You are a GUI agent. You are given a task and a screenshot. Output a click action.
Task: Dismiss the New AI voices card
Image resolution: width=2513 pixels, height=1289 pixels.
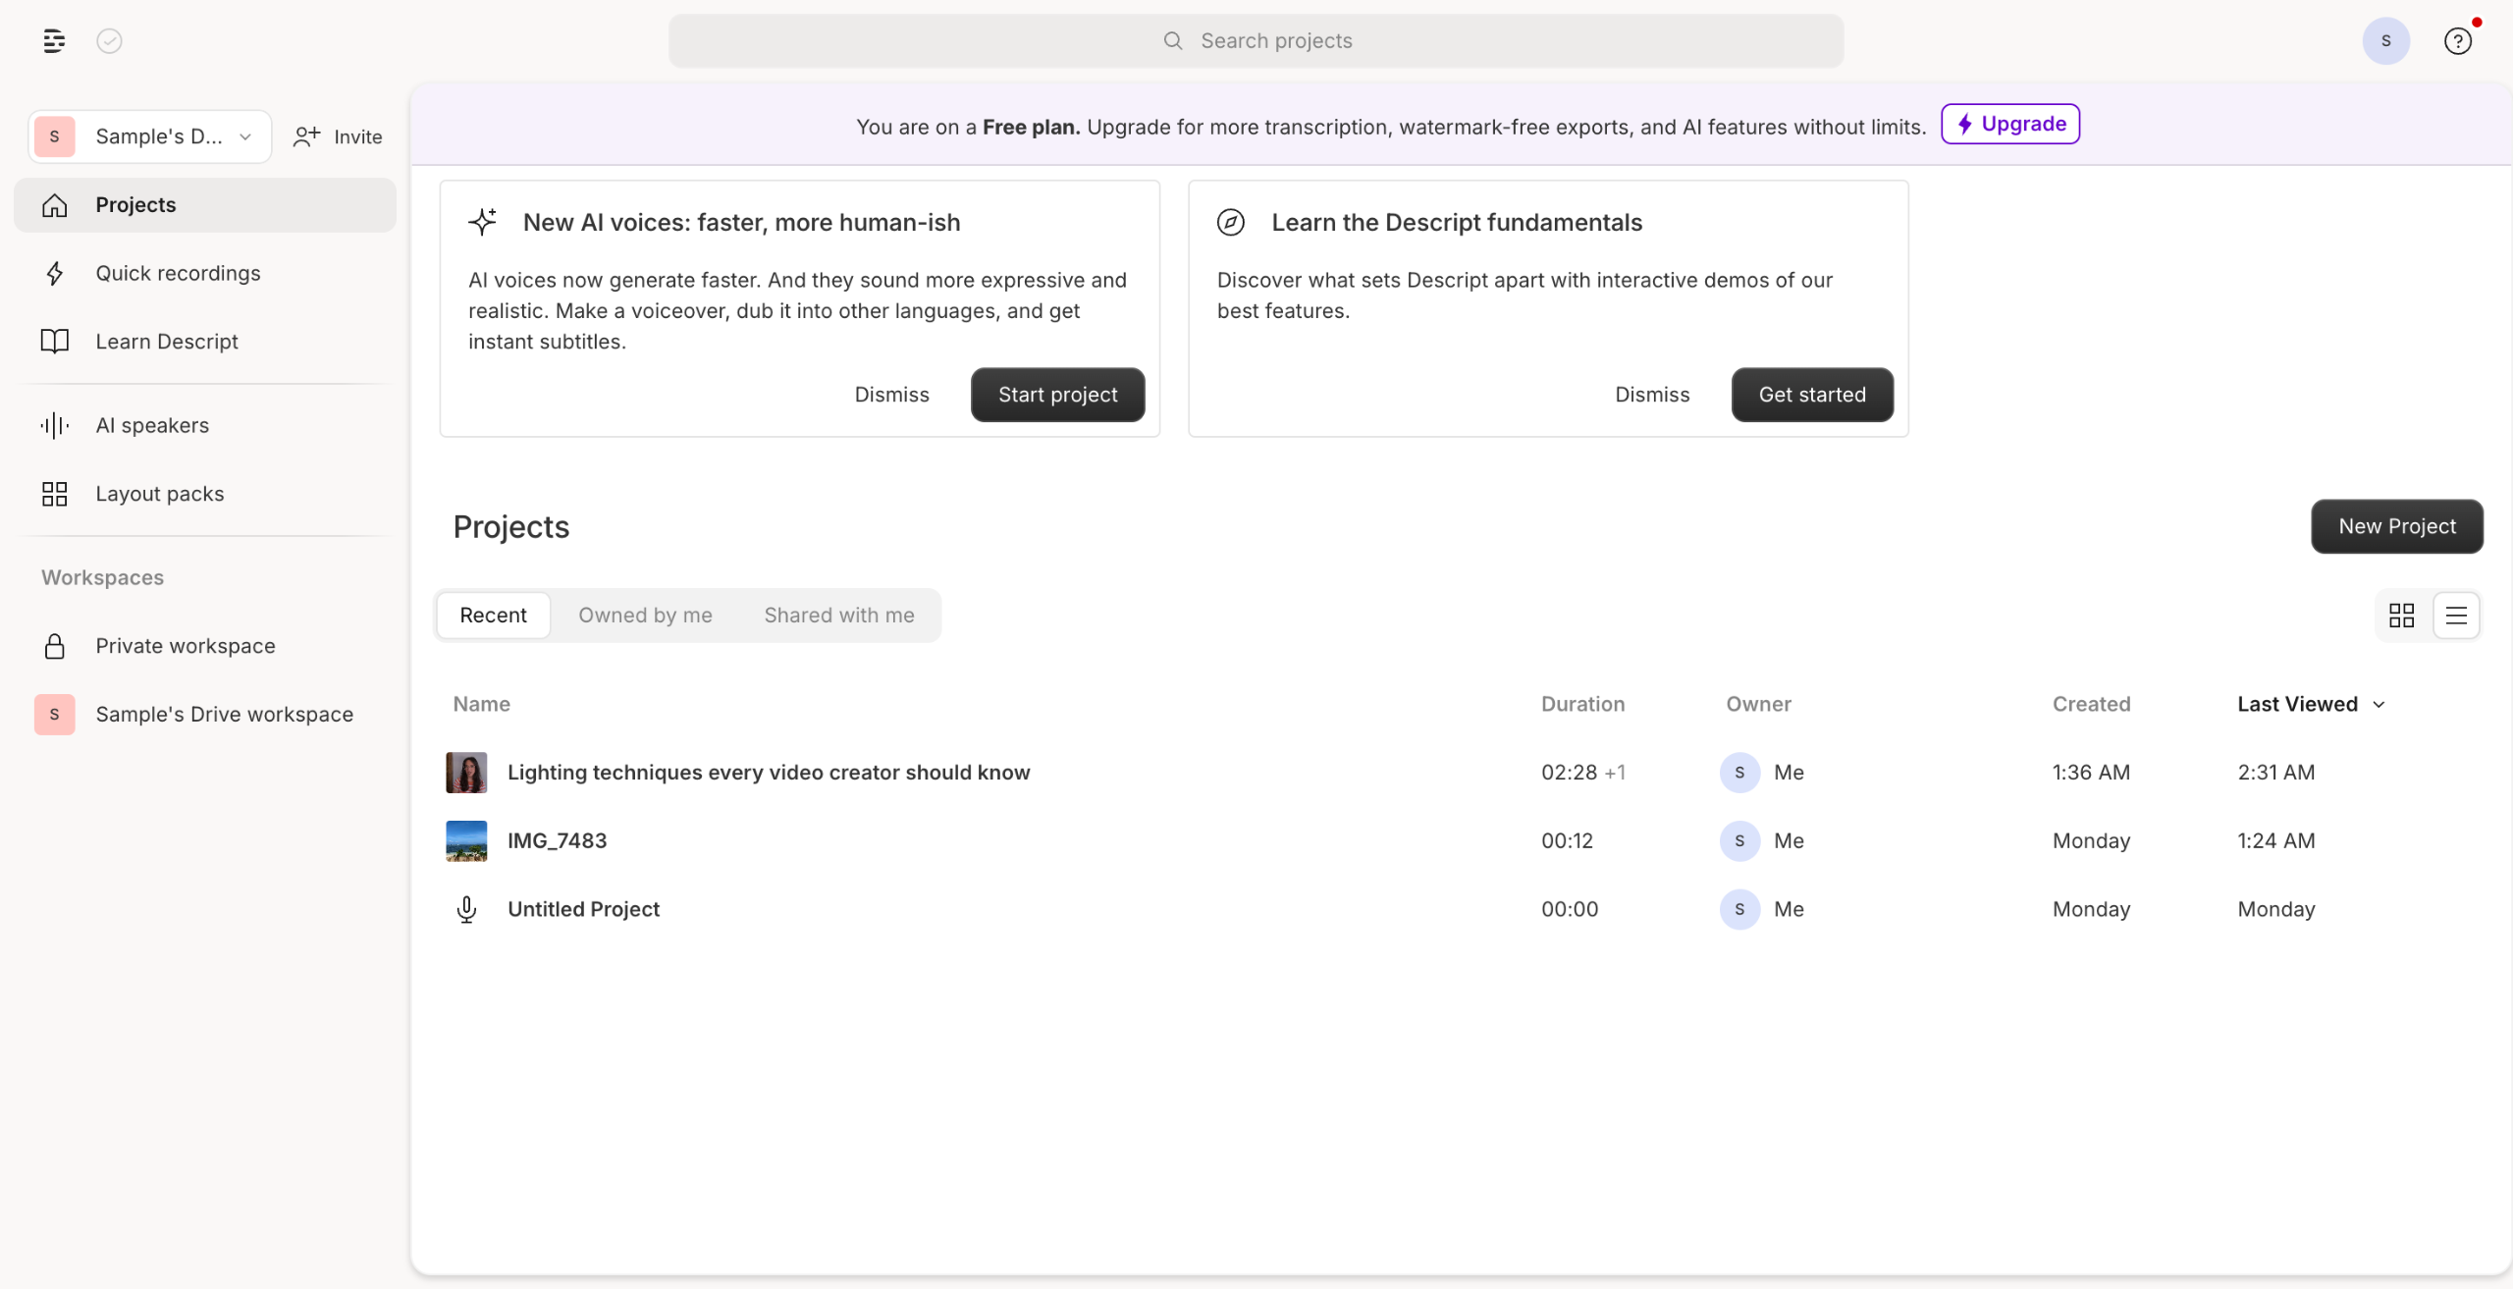(891, 395)
